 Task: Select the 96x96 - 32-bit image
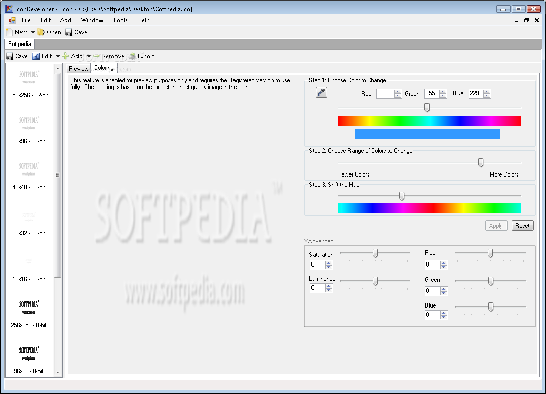[x=28, y=129]
